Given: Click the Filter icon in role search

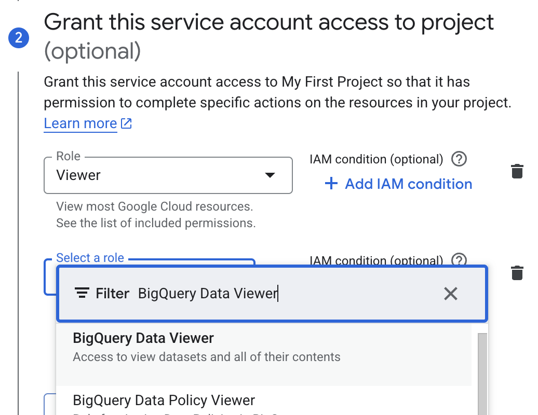Looking at the screenshot, I should (82, 293).
